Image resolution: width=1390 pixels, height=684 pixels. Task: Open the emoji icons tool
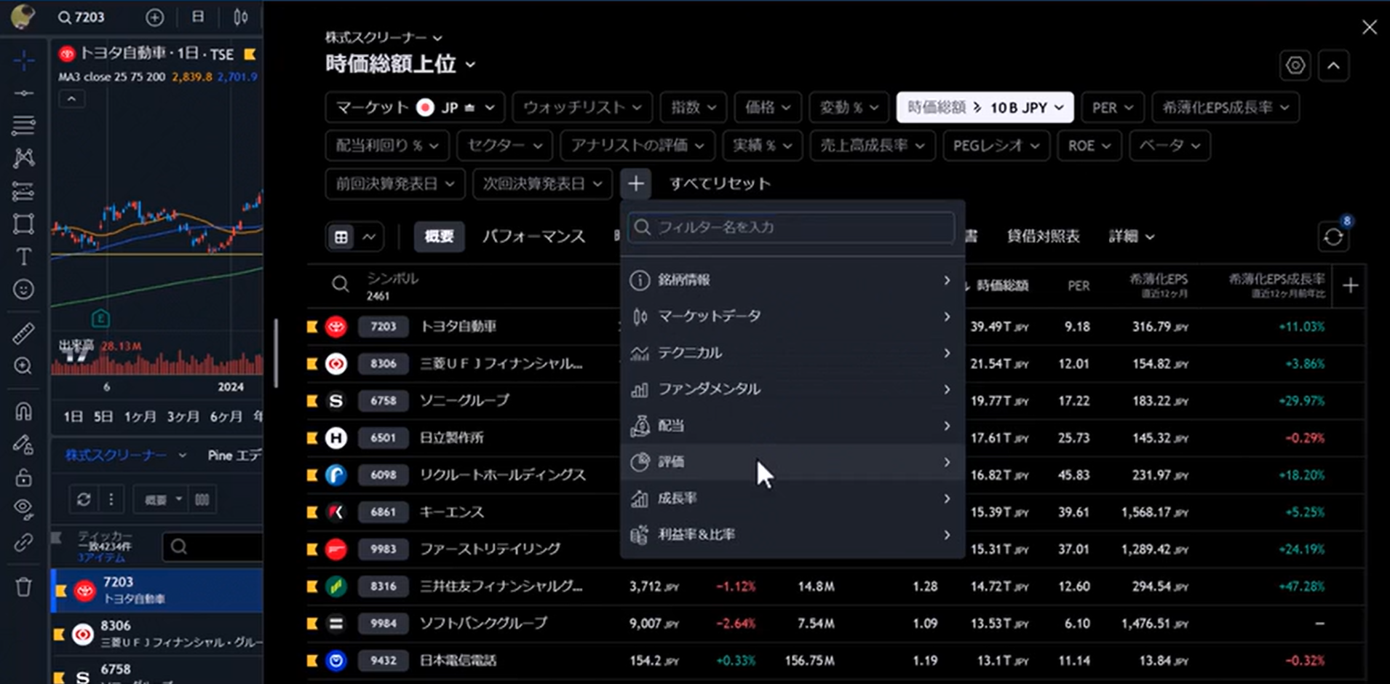23,290
